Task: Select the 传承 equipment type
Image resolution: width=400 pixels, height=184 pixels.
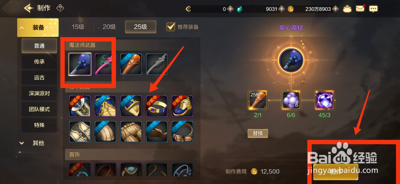Action: pyautogui.click(x=39, y=62)
